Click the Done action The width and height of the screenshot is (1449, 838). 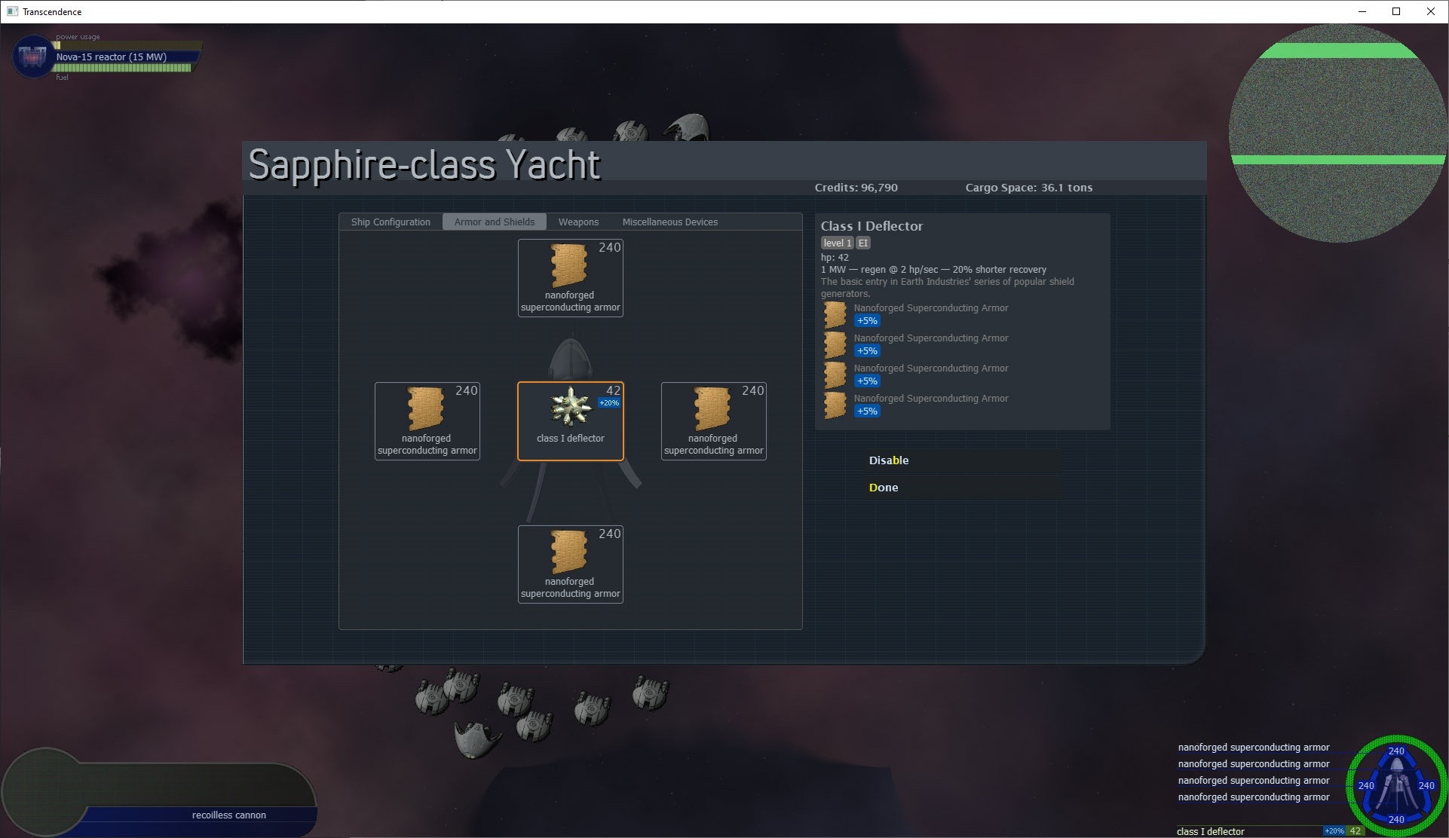click(962, 488)
